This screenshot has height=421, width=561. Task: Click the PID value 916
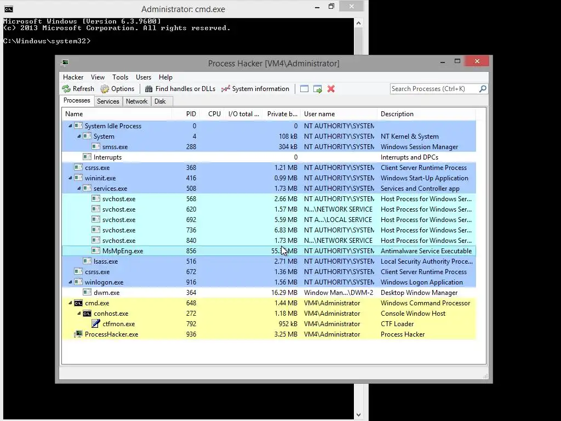pos(191,282)
